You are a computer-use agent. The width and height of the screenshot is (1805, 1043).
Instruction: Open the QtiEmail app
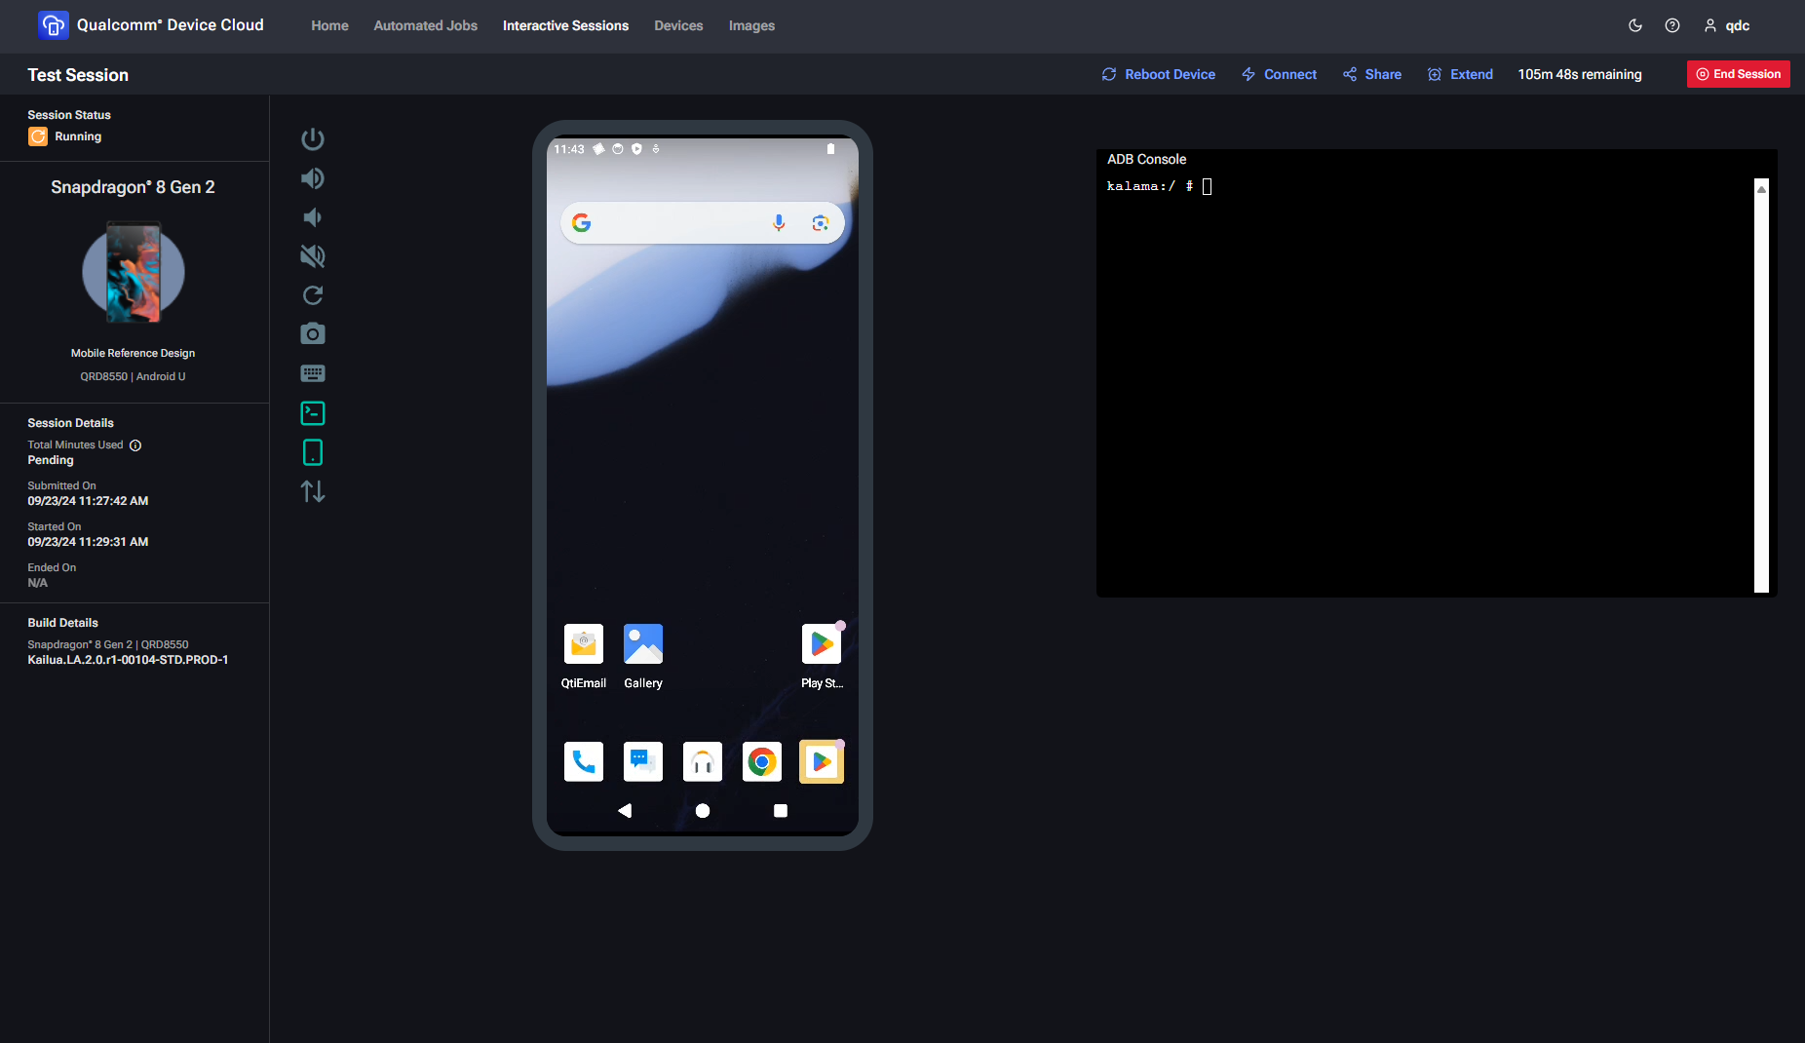584,656
